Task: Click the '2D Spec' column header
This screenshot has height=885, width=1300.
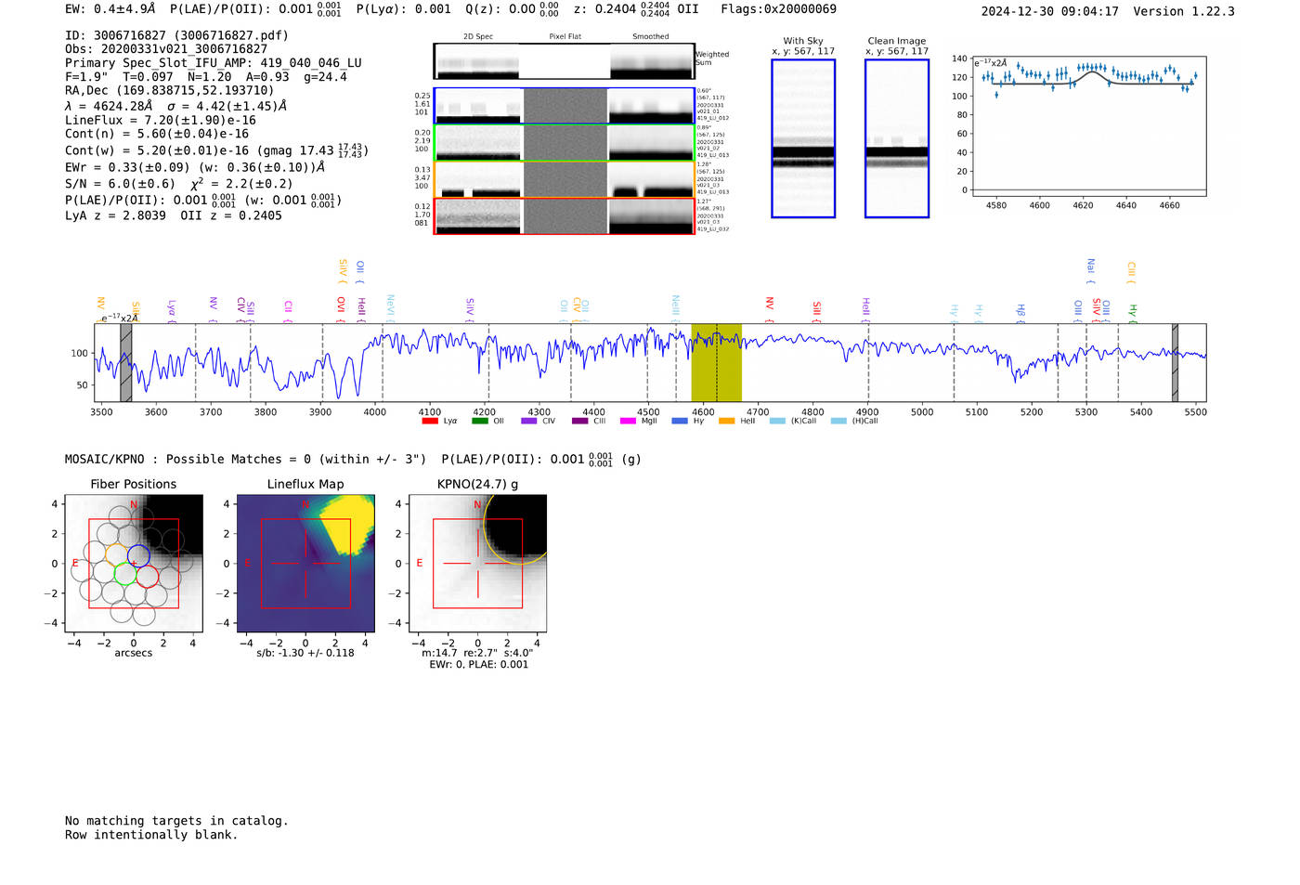Action: (478, 37)
